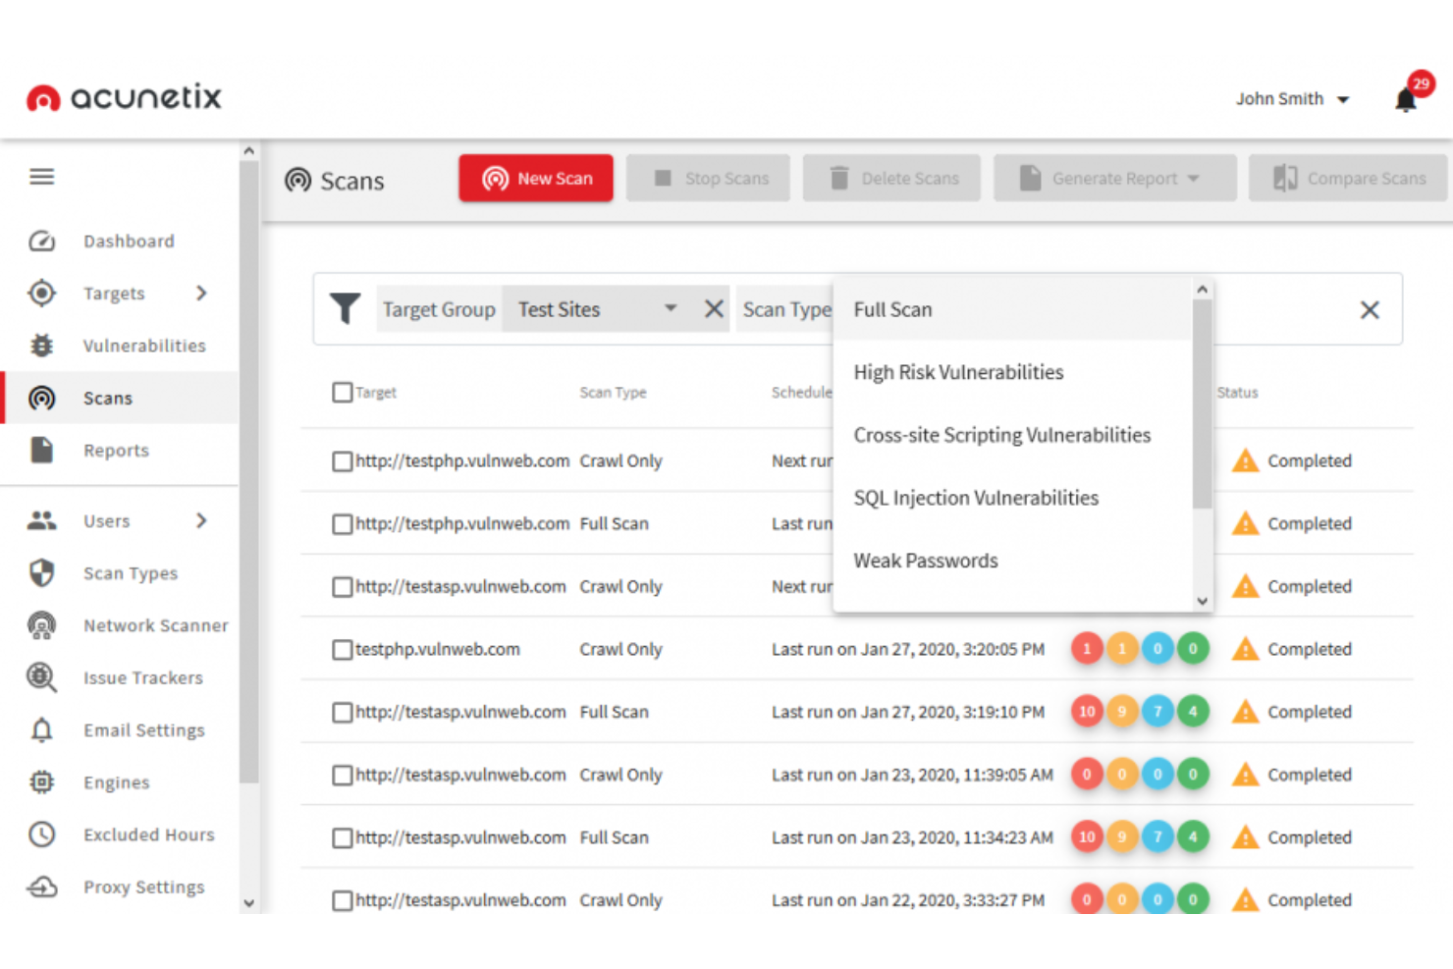Remove the Target Group filter with X

click(715, 309)
